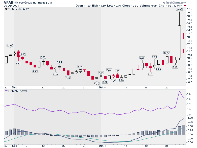Screen dimensions: 197x148
Task: Click the tall white candle reaching 16.60
Action: point(179,42)
